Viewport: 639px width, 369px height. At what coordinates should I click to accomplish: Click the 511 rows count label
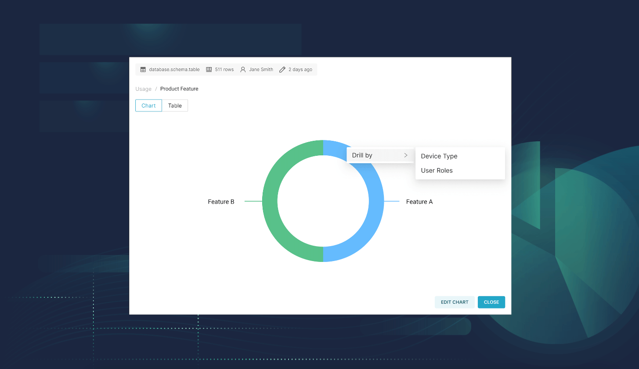click(224, 69)
